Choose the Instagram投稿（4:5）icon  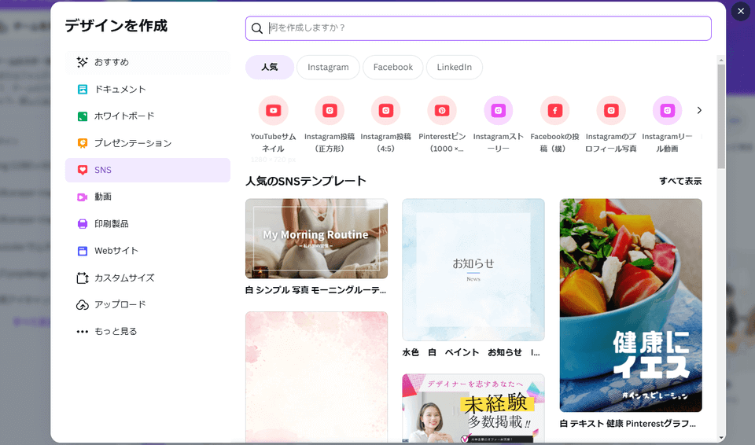[385, 110]
